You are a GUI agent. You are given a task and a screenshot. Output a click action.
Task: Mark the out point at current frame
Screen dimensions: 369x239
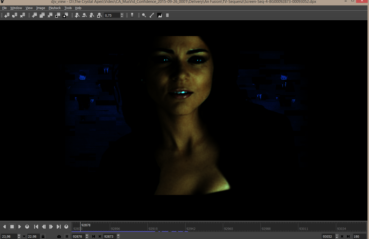[348, 236]
